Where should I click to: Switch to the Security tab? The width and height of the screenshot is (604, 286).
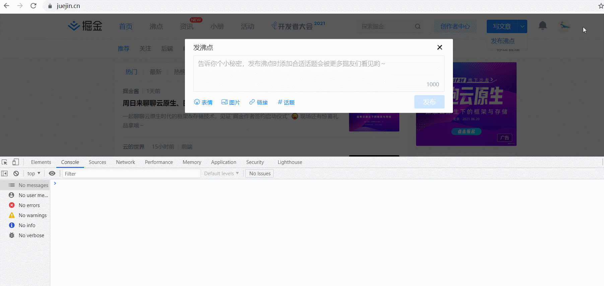coord(255,162)
